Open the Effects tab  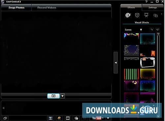[131, 8]
